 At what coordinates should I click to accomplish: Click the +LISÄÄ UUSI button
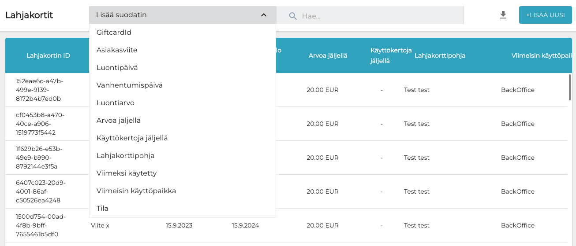coord(545,15)
